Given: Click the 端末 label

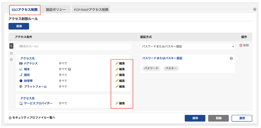Looking at the screenshot, I should point(27,69).
